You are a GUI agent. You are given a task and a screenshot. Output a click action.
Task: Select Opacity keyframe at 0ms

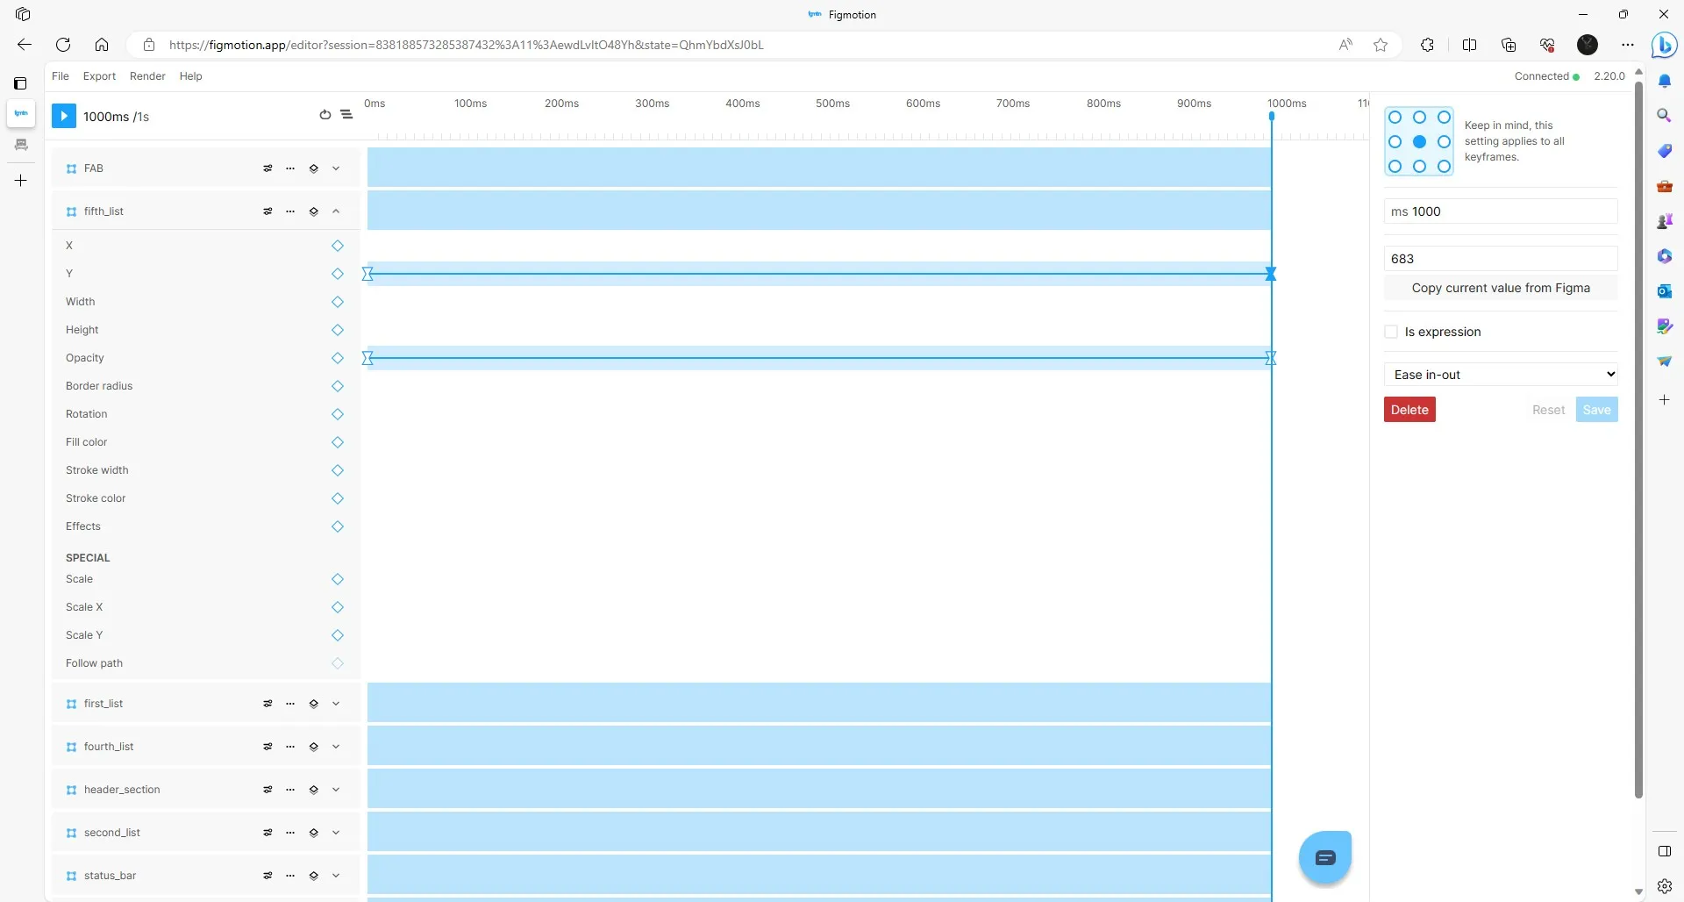point(367,358)
